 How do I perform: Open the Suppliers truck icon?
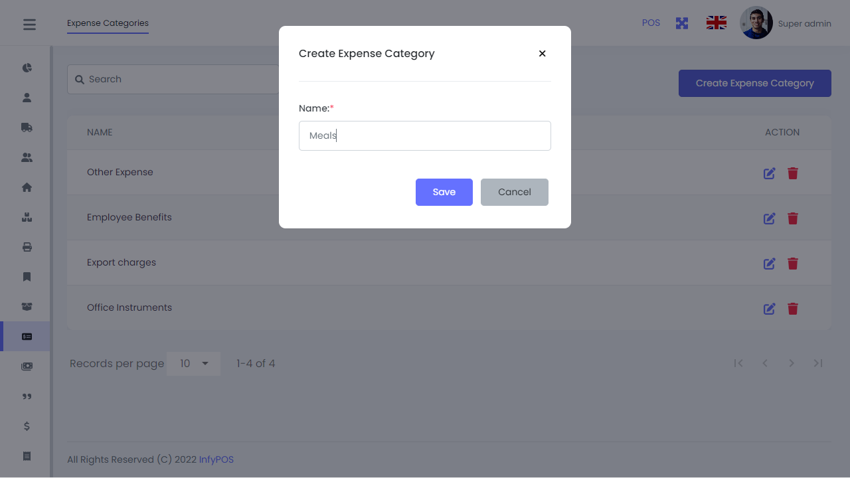click(x=27, y=127)
